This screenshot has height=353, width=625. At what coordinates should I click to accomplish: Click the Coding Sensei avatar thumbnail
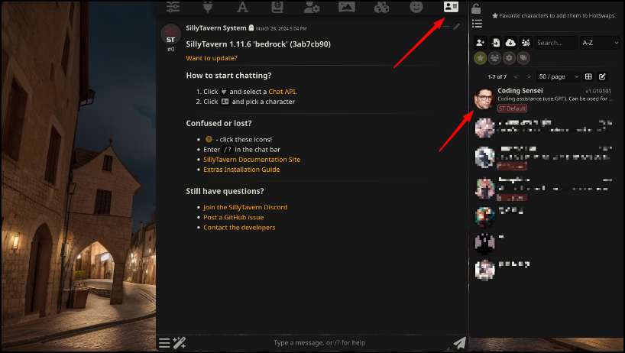click(x=484, y=99)
